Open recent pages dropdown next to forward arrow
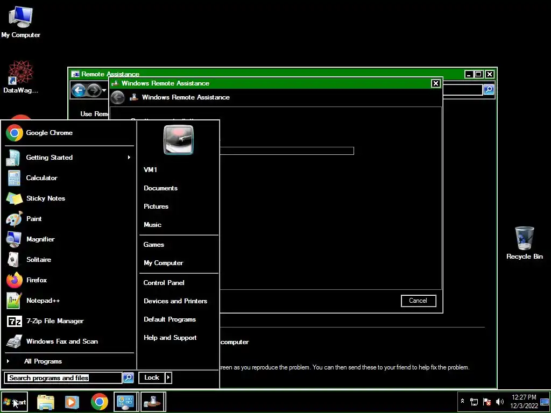 click(x=104, y=90)
